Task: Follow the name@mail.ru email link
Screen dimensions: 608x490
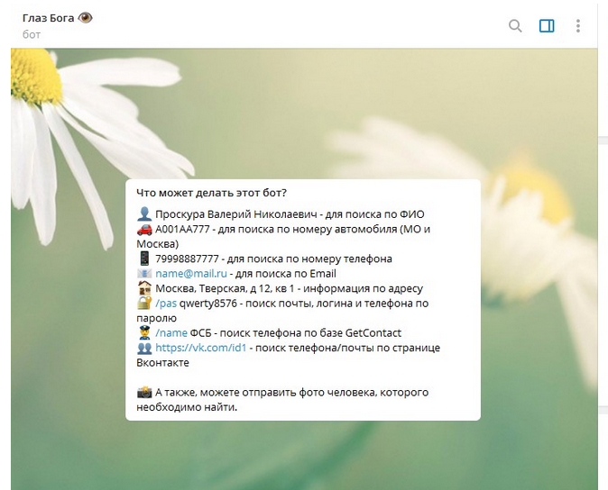Action: click(191, 274)
